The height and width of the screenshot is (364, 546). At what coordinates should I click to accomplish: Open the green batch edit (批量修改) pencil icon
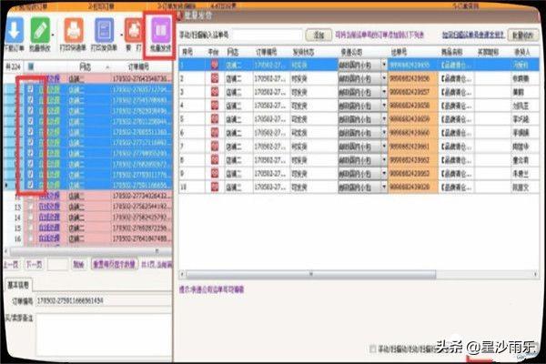point(40,31)
